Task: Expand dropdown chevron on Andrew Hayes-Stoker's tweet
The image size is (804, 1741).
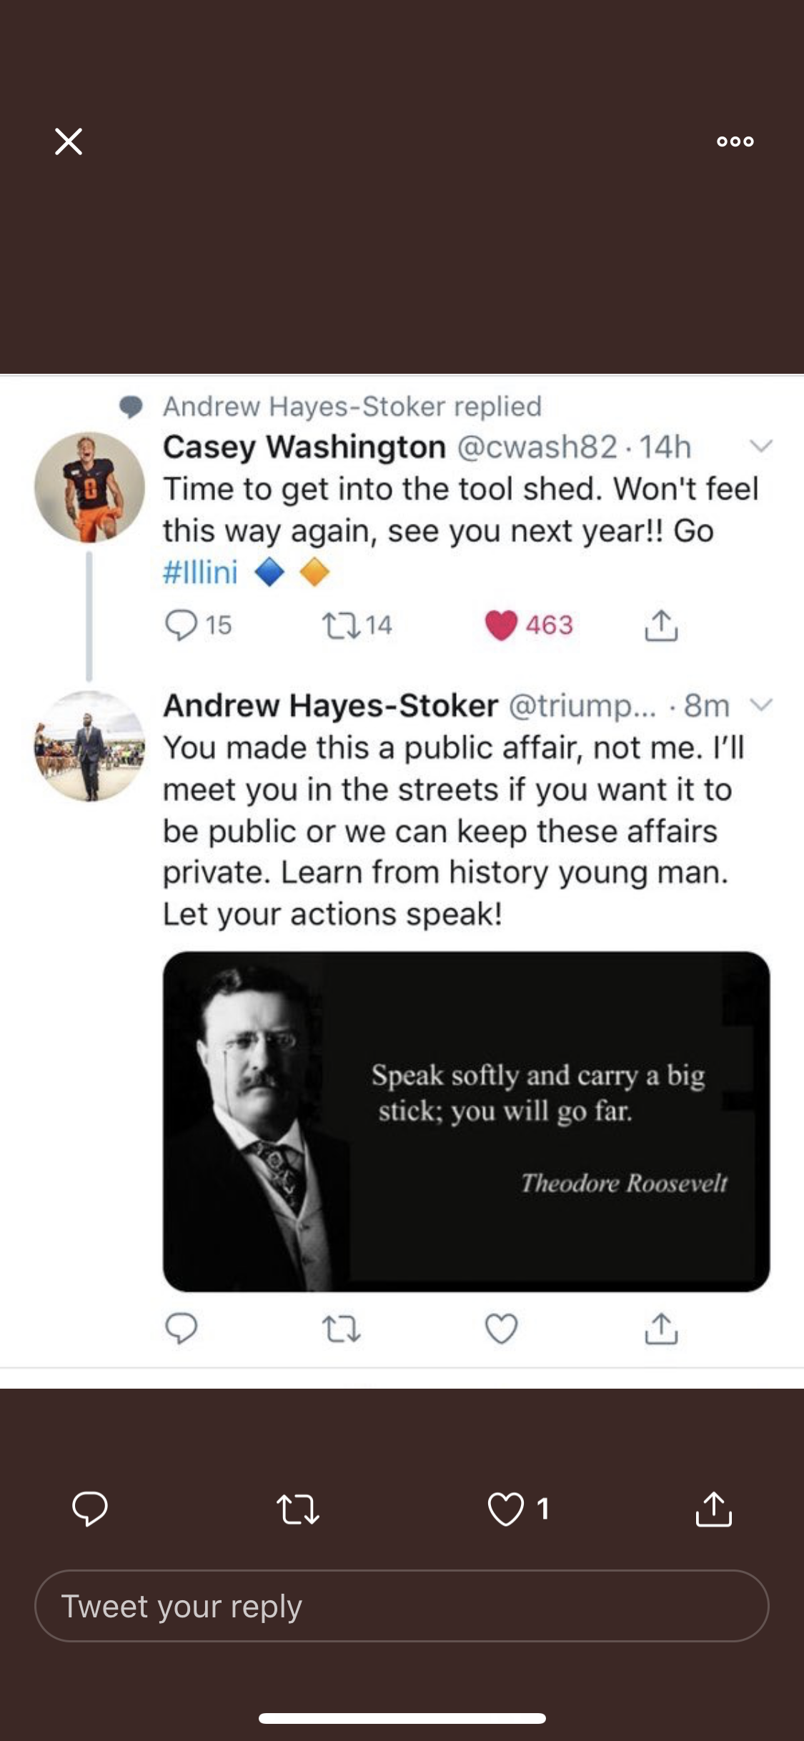Action: click(761, 705)
